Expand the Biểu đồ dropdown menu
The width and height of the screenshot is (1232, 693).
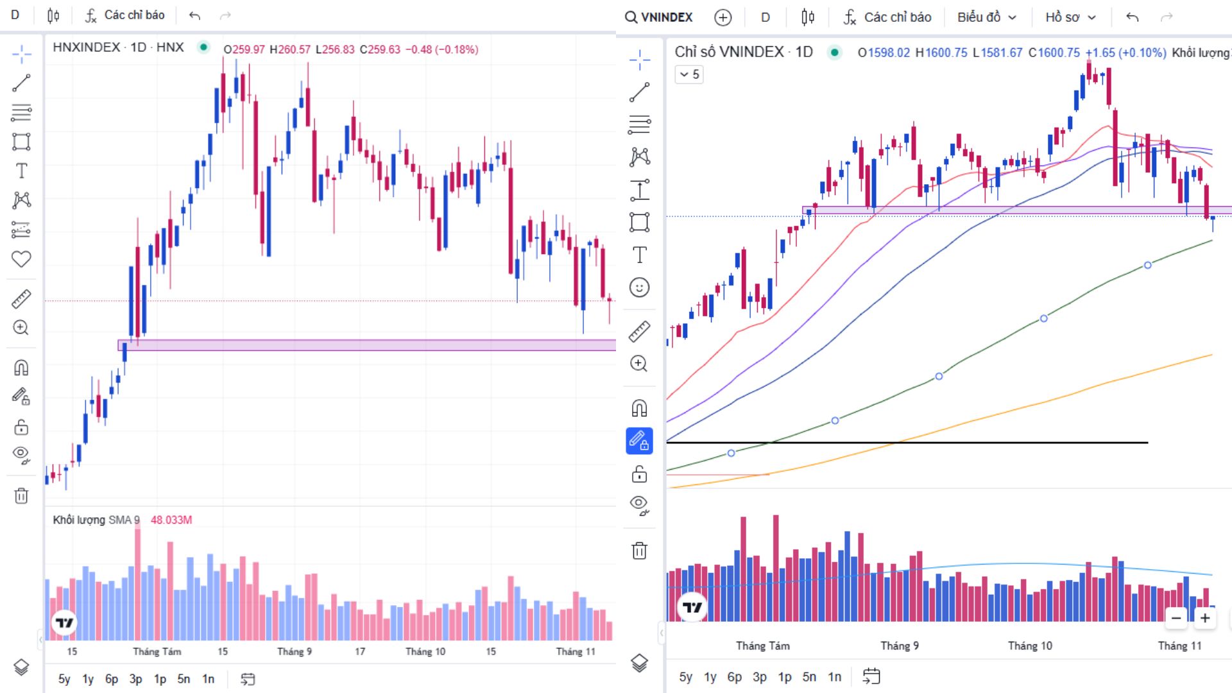(x=986, y=17)
